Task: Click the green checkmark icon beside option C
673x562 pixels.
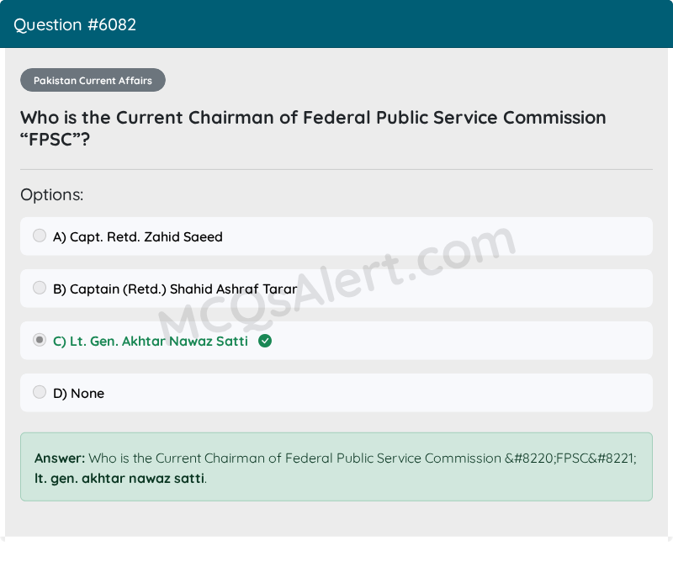Action: [265, 341]
